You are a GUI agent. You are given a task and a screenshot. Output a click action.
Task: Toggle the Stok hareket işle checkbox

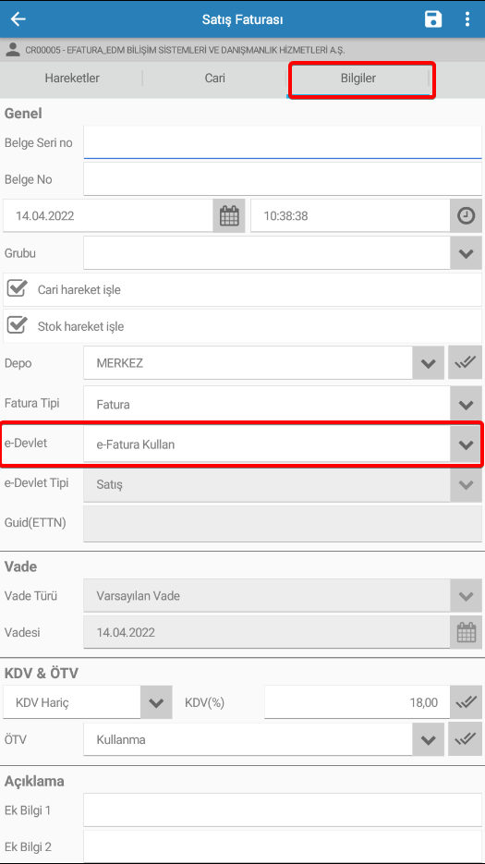point(17,324)
